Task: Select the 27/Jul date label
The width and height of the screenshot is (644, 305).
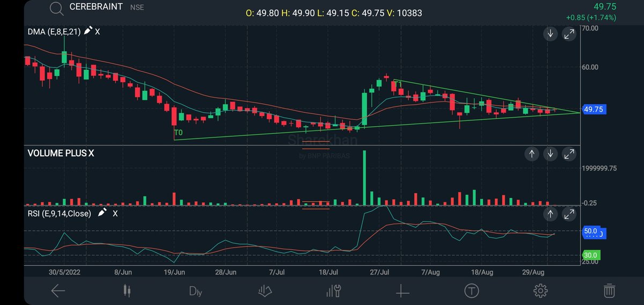Action: coord(380,272)
